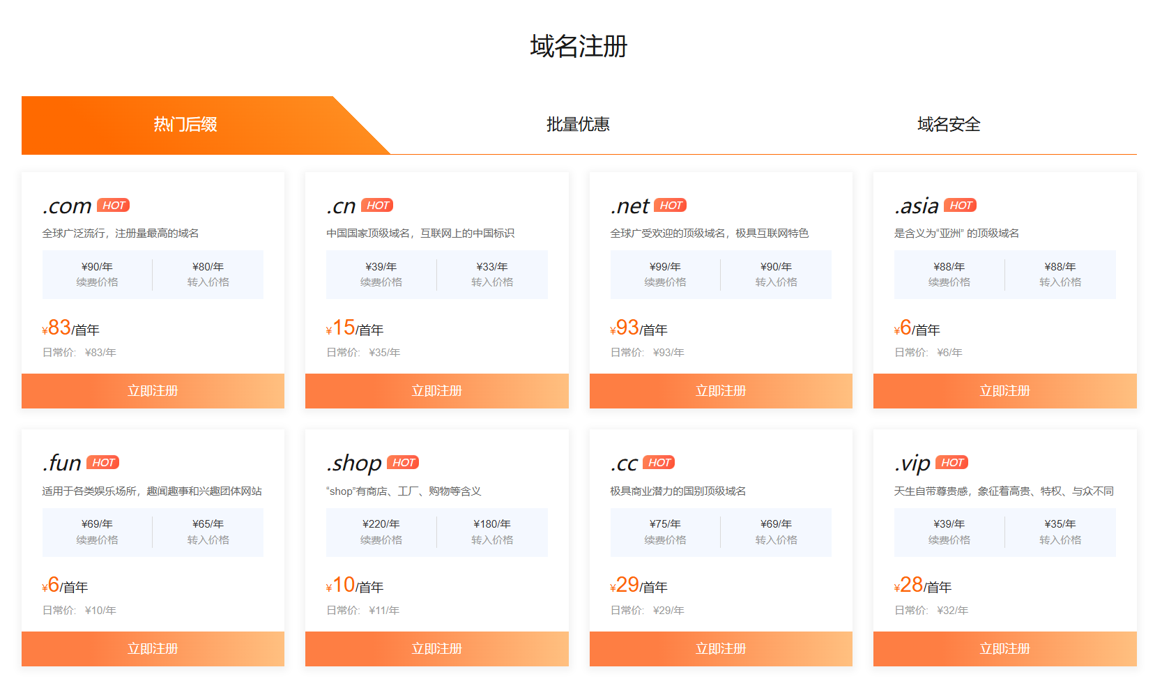Click 立即注册 for the .shop domain
This screenshot has width=1162, height=681.
(437, 649)
